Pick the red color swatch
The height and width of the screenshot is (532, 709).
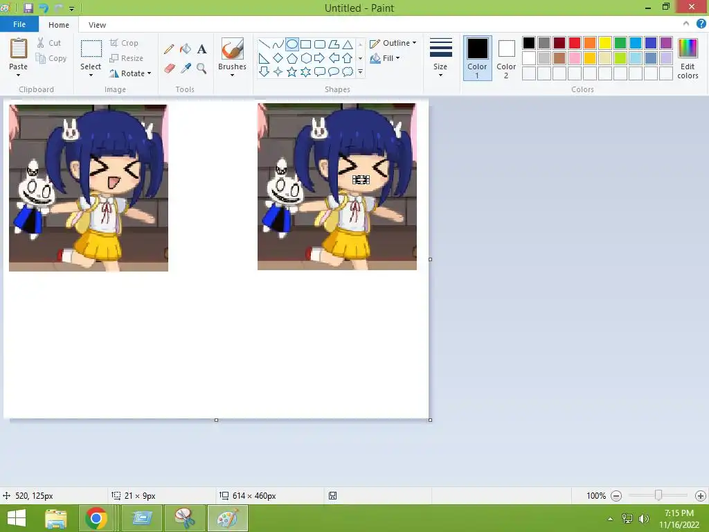click(575, 43)
